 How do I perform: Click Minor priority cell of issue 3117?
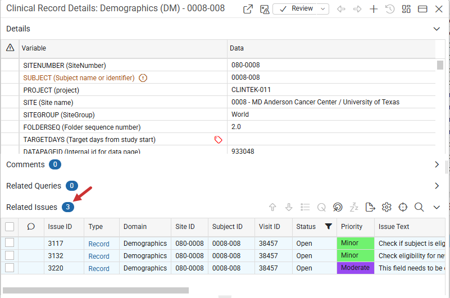click(x=356, y=243)
